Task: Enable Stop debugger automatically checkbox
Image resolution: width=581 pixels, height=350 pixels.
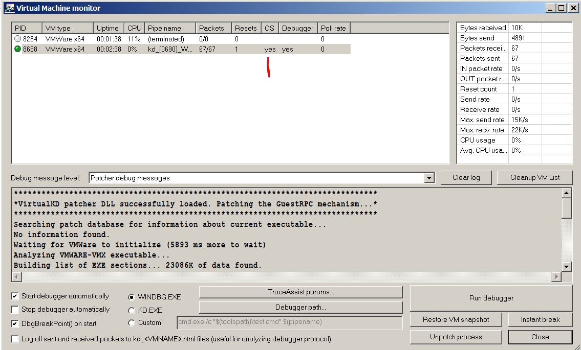Action: (15, 310)
